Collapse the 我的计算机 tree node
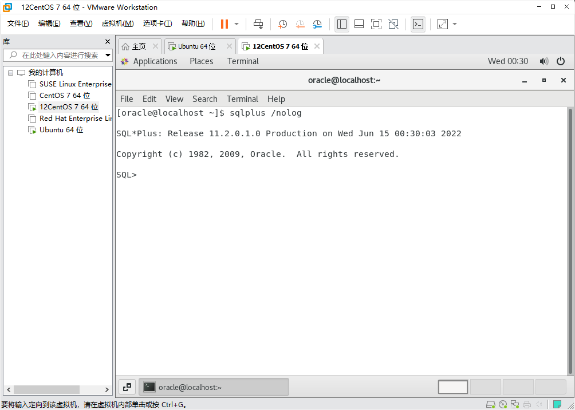 coord(10,73)
